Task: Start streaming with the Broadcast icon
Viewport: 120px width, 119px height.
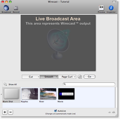Action: click(x=6, y=8)
